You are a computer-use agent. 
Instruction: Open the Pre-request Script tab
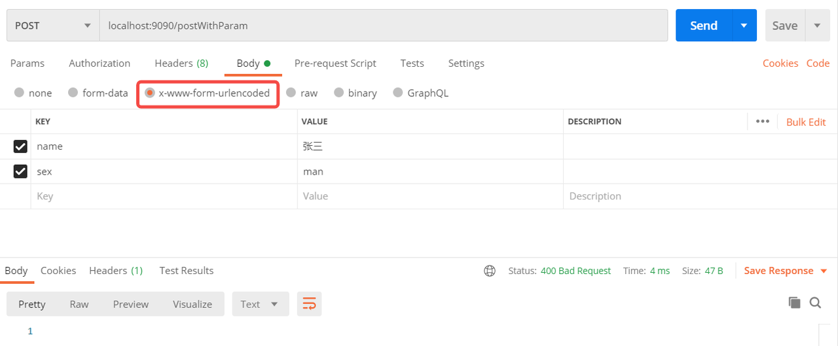click(335, 63)
